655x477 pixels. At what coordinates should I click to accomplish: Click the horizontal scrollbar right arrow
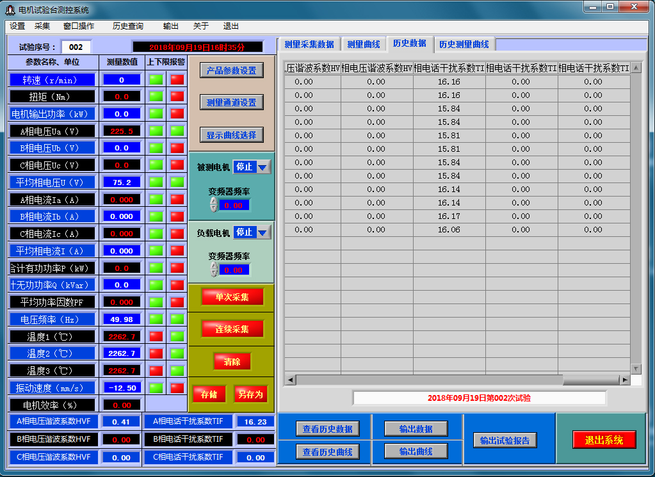pyautogui.click(x=624, y=380)
